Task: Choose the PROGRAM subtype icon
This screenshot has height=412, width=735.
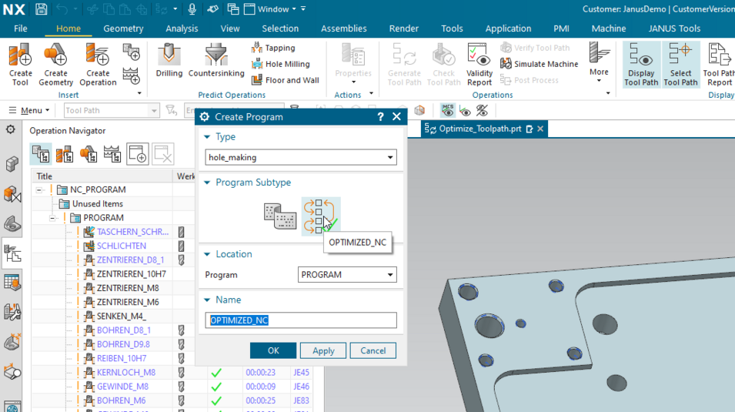Action: 280,216
